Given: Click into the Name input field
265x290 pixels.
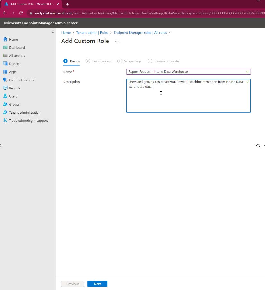Looking at the screenshot, I should coord(188,71).
